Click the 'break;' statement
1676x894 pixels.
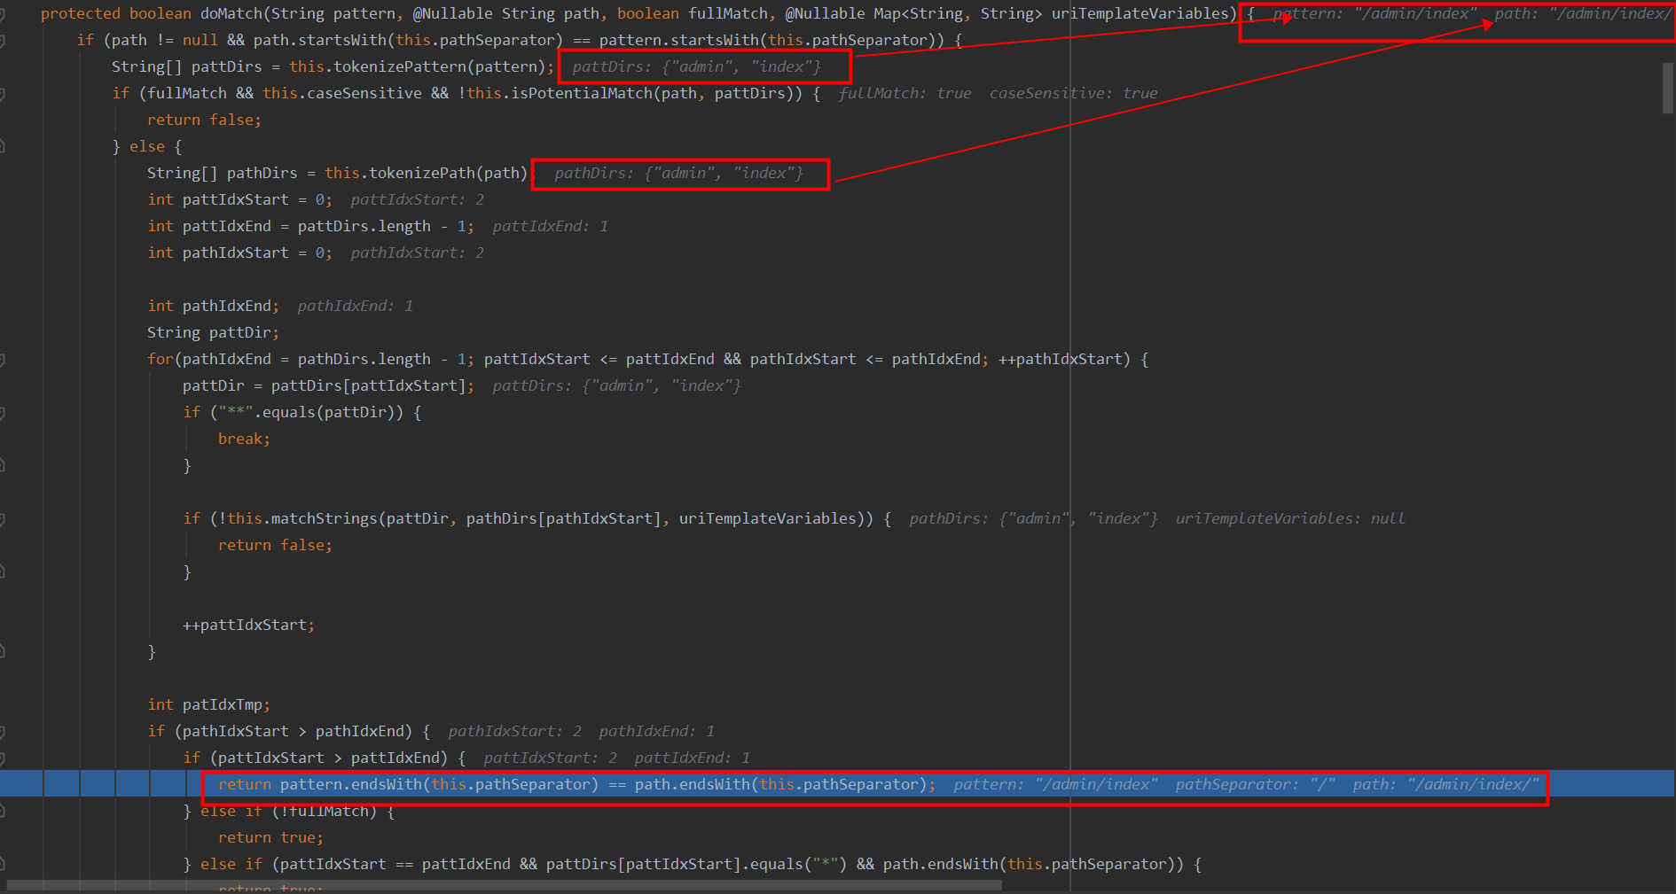pos(244,439)
